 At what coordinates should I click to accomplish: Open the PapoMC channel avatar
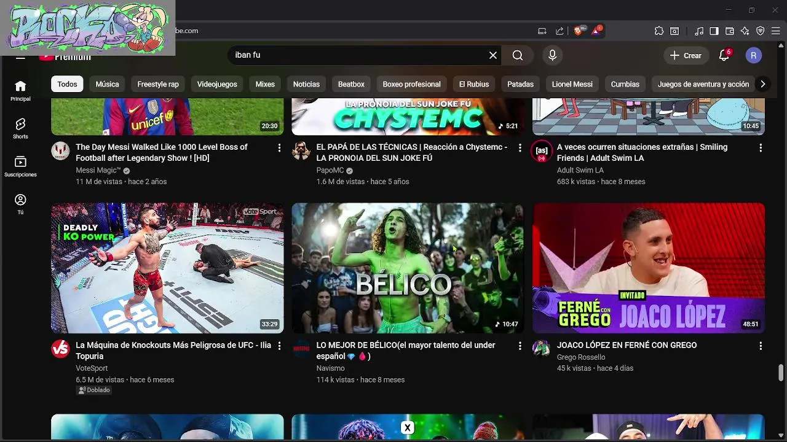[301, 151]
